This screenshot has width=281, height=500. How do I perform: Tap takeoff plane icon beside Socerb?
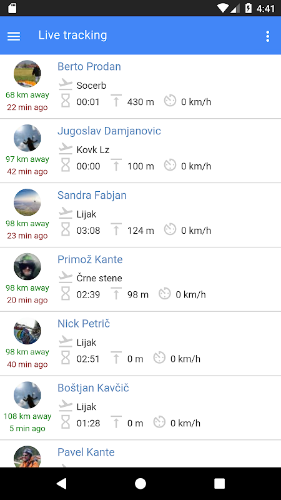[66, 85]
